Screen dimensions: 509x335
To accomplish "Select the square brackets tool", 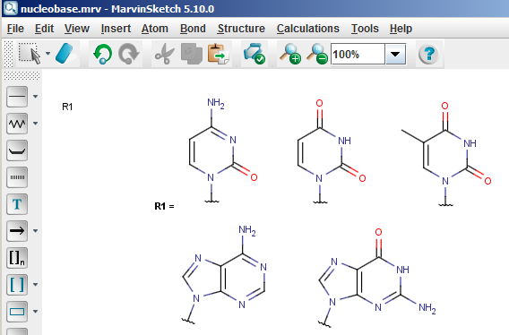I will pos(17,285).
